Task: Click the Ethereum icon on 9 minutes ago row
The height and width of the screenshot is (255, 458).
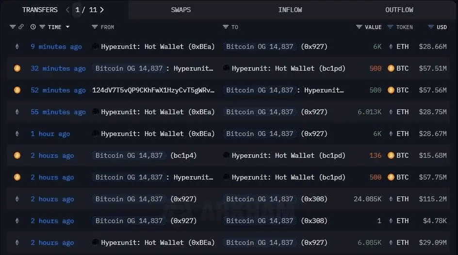Action: [17, 46]
